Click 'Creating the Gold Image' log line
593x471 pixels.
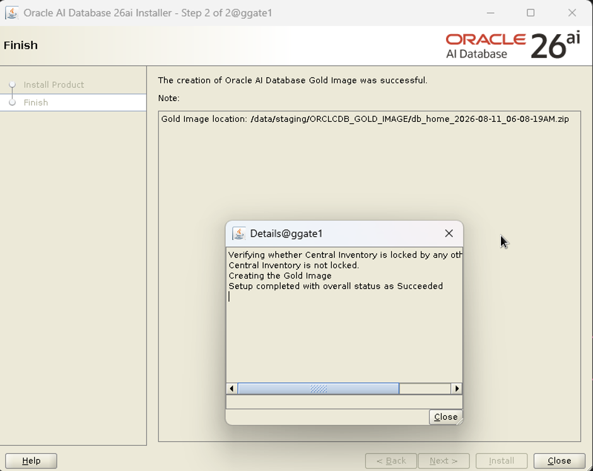[280, 276]
